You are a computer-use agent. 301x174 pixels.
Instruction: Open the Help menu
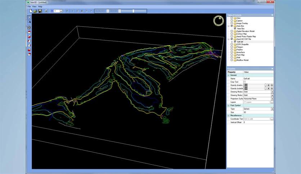click(x=40, y=6)
